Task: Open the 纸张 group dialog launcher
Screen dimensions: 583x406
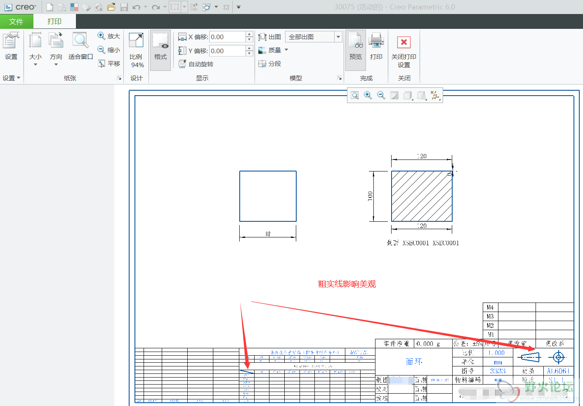Action: 119,78
